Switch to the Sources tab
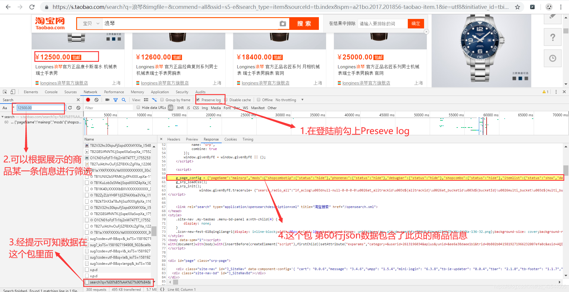The width and height of the screenshot is (569, 292). point(71,92)
